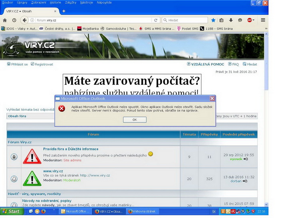Open the Site admins moderator link
The height and width of the screenshot is (218, 290).
tap(72, 160)
